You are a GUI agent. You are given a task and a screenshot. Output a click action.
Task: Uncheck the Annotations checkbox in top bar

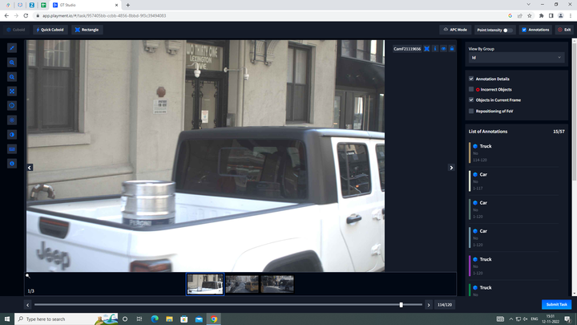pyautogui.click(x=524, y=30)
